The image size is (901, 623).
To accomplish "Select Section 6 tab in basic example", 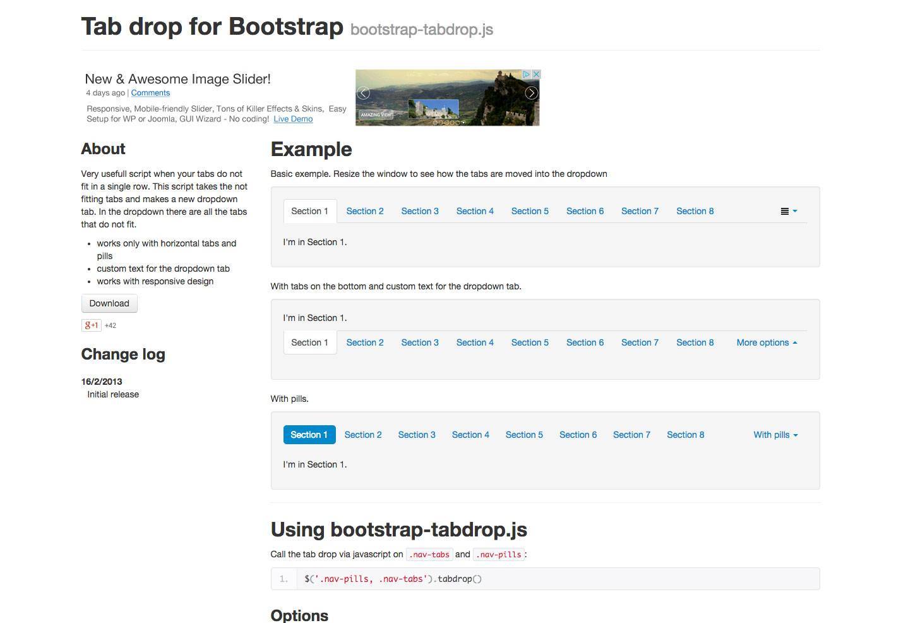I will click(585, 211).
